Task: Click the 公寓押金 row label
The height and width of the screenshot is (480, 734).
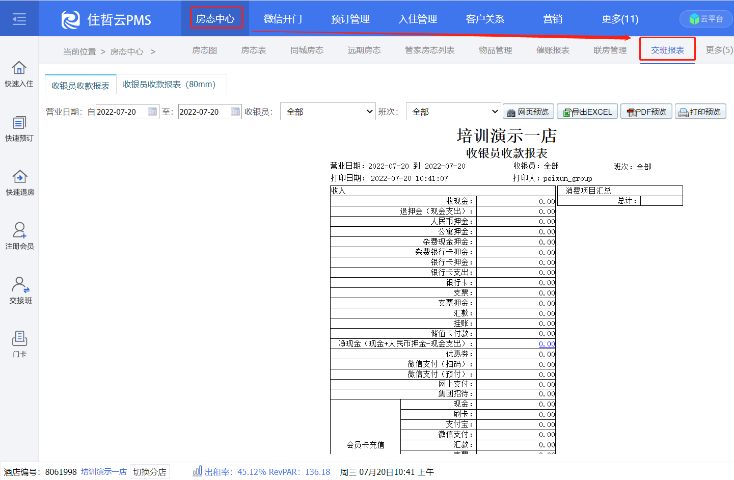Action: [456, 231]
